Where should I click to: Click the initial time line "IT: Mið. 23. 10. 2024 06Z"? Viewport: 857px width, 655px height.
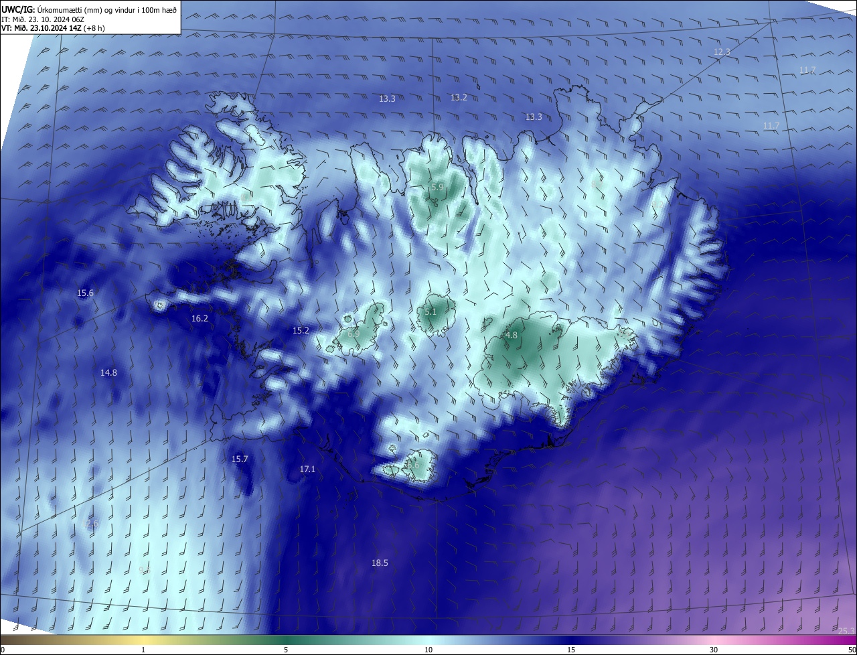pos(42,19)
